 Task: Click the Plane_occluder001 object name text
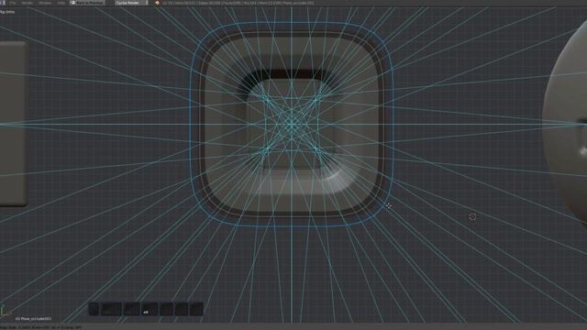click(x=33, y=319)
